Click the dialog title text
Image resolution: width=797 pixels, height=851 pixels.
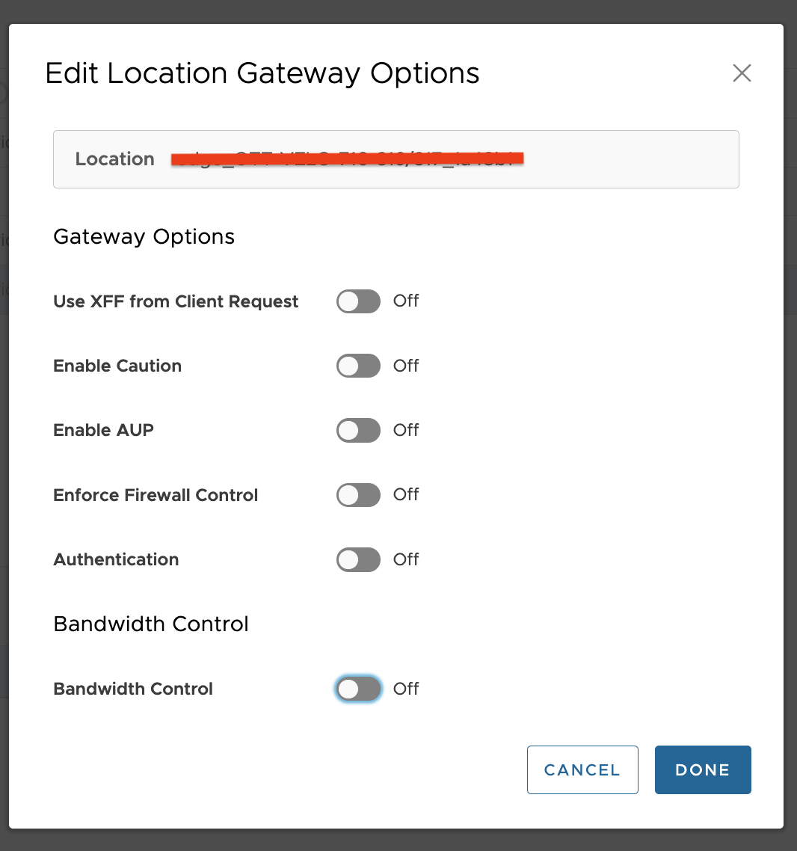(263, 73)
